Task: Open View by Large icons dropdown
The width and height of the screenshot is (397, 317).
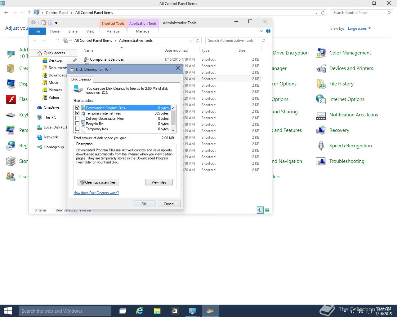Action: click(359, 28)
